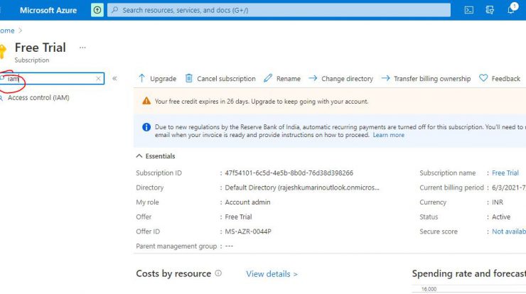
Task: Click the yellow key subscription icon
Action: tap(3, 51)
